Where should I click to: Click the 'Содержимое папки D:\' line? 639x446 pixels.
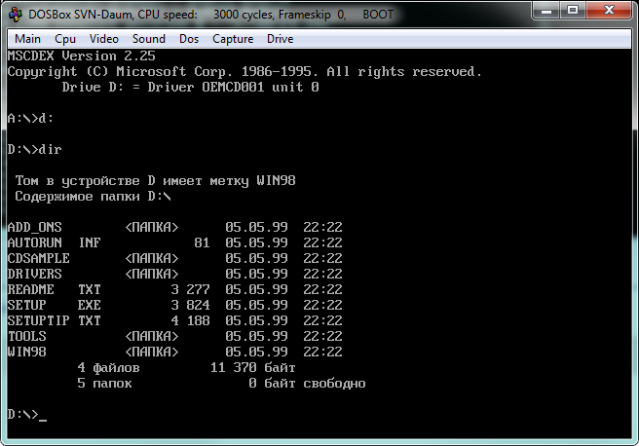(x=93, y=197)
